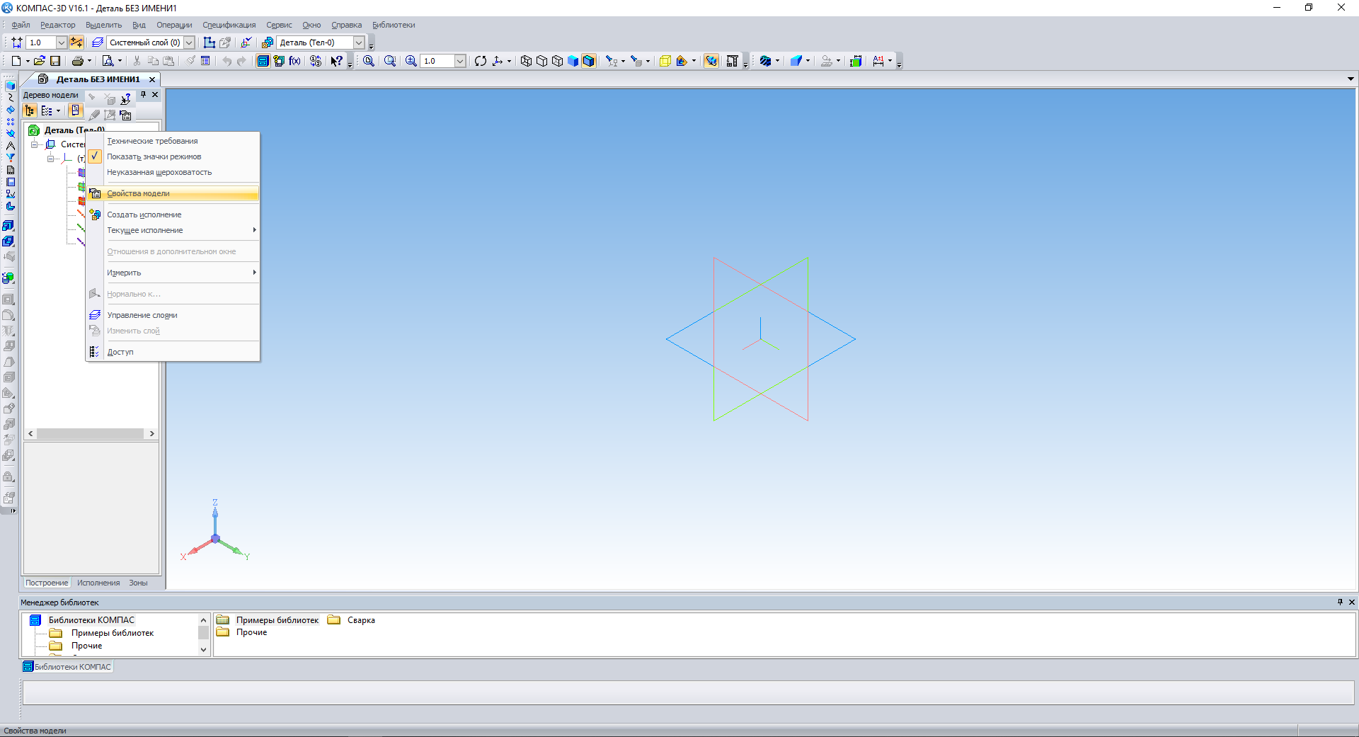1359x737 pixels.
Task: Open the Библиотеки menu
Action: (x=394, y=25)
